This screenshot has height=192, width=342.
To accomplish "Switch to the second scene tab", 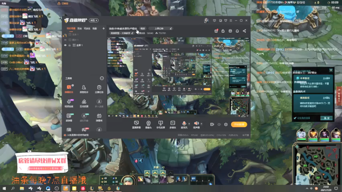I will point(80,29).
